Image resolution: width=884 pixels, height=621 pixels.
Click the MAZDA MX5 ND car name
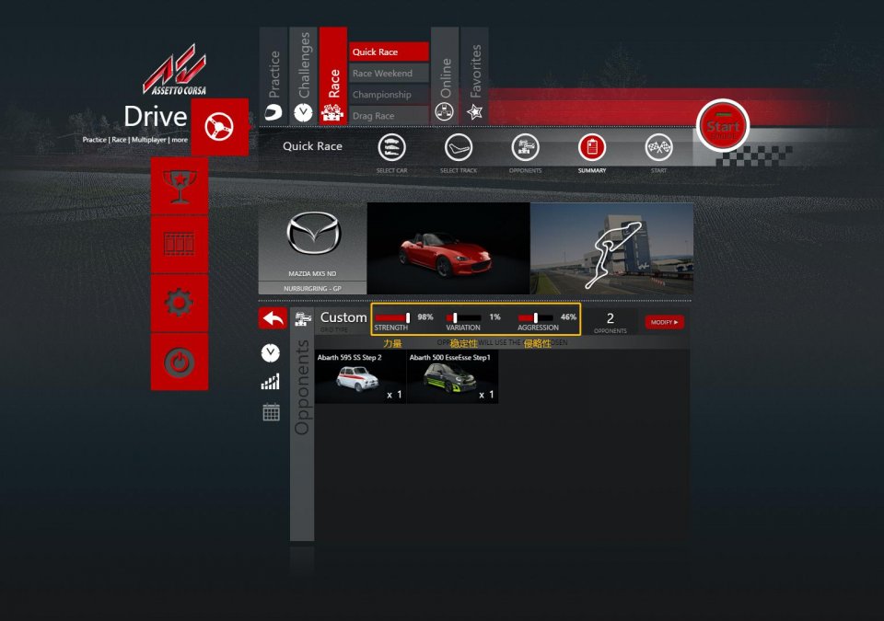click(x=312, y=274)
